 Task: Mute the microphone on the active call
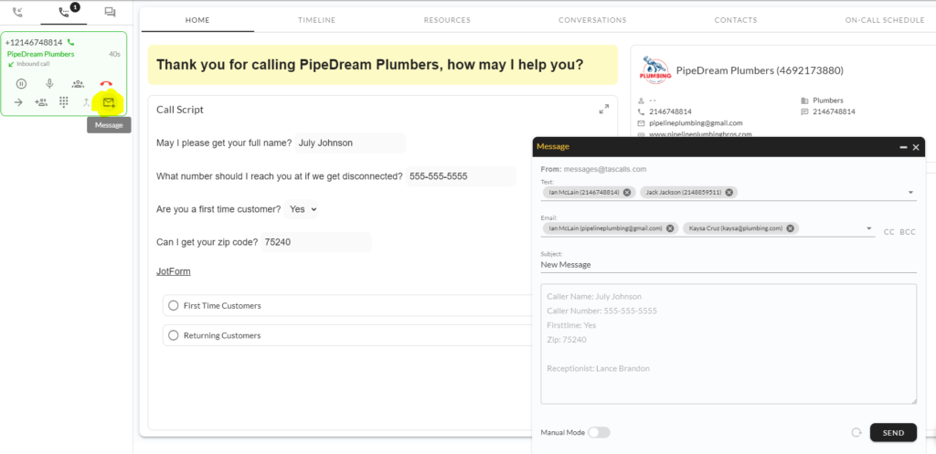point(50,84)
